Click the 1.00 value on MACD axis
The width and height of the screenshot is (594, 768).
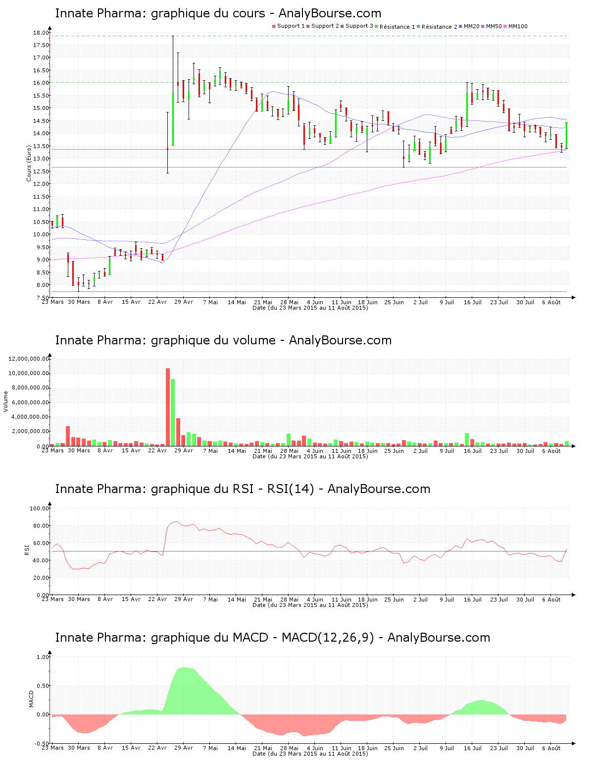[x=43, y=657]
